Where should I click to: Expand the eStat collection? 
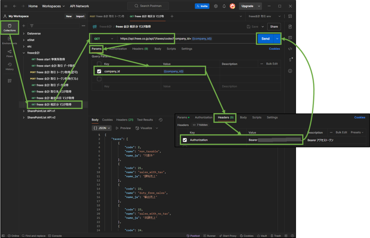click(x=24, y=40)
